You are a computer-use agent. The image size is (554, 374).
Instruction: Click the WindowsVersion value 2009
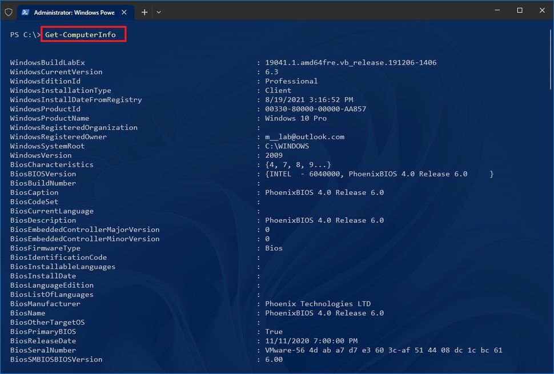pyautogui.click(x=274, y=155)
